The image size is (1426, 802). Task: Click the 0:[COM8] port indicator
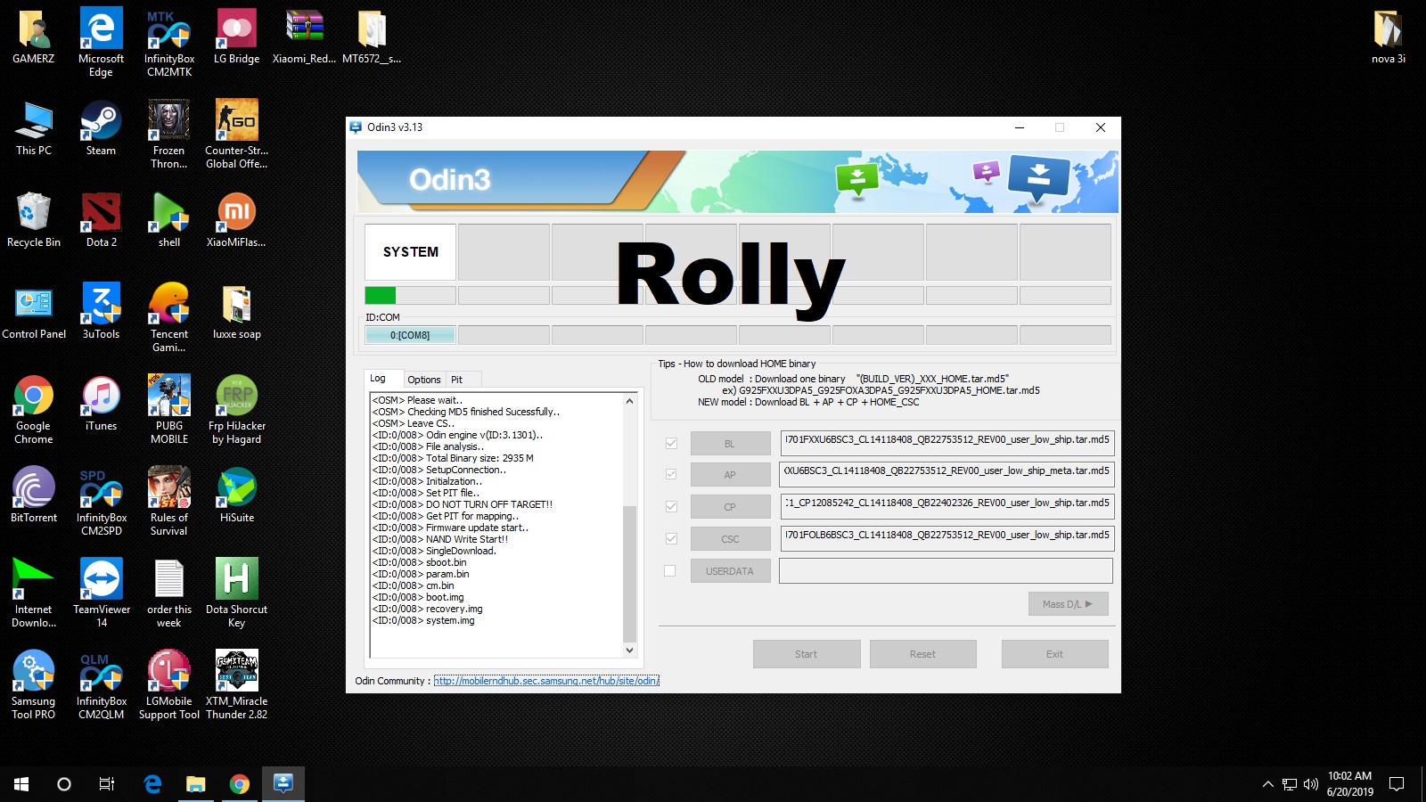pos(410,335)
